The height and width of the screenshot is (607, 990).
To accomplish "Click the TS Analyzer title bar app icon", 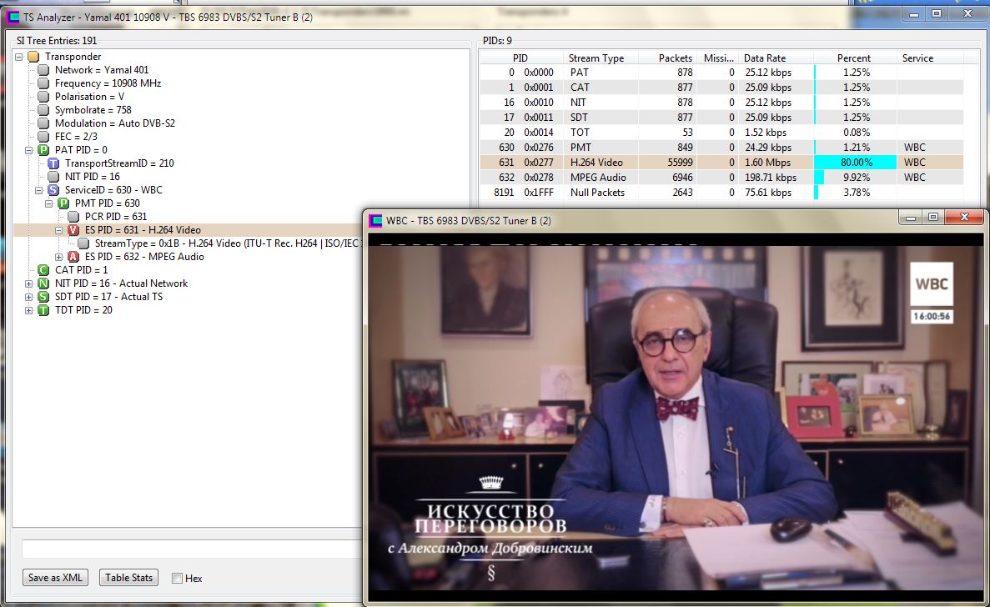I will pos(13,17).
